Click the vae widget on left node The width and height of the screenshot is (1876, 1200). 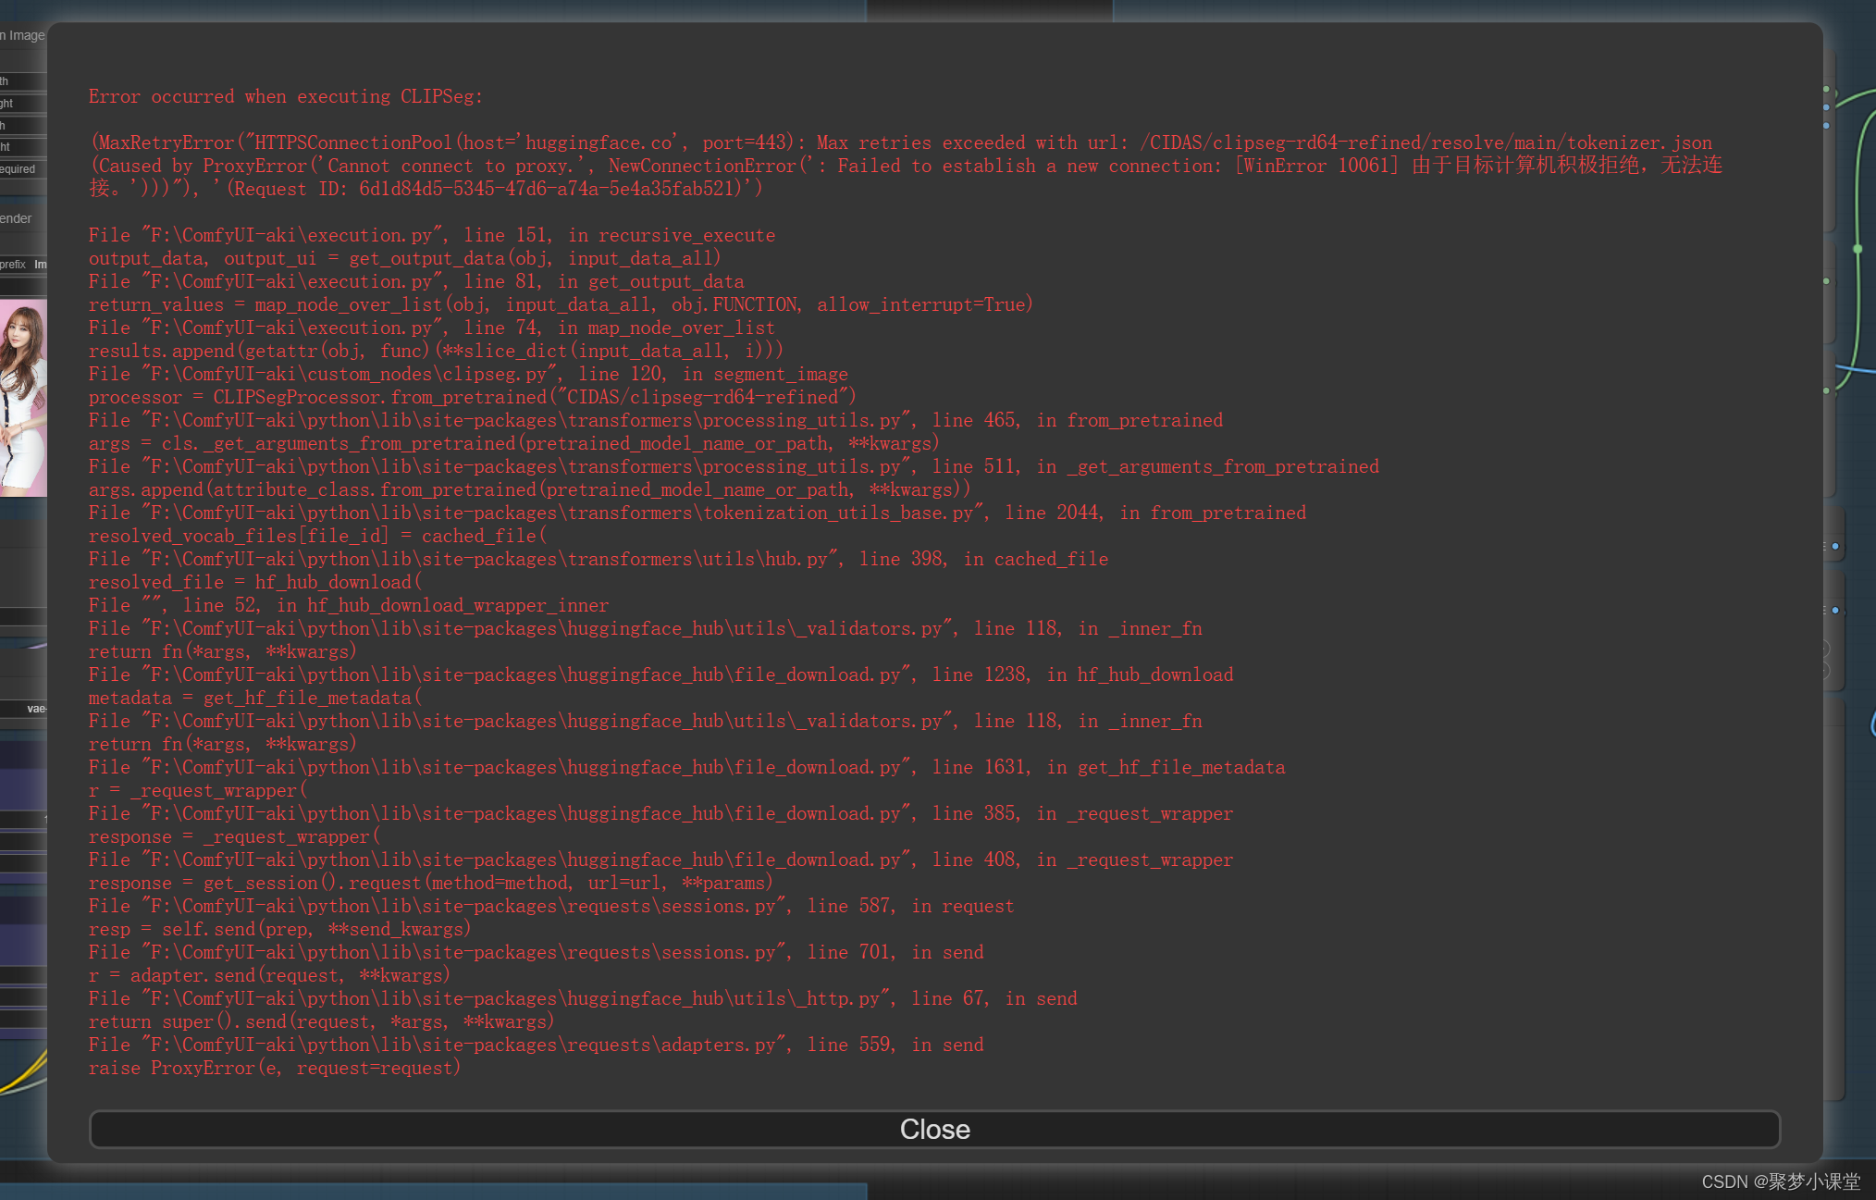pos(34,709)
